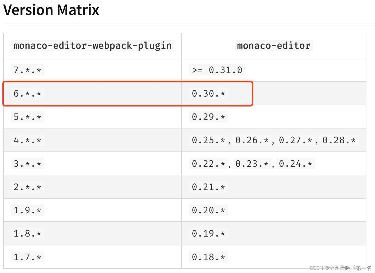This screenshot has height=273, width=375.
Task: Click the 0.29.* editor version
Action: [208, 117]
